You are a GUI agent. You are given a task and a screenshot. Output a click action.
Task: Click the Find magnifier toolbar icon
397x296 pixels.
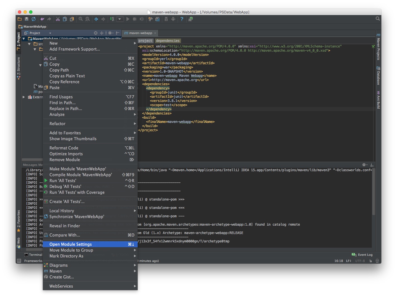tap(81, 19)
